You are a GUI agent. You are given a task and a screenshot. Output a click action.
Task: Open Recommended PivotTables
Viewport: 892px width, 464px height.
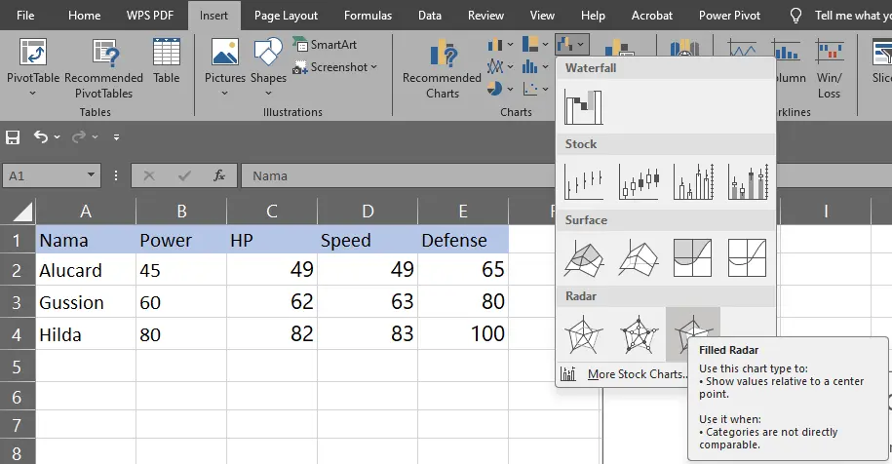[x=103, y=68]
